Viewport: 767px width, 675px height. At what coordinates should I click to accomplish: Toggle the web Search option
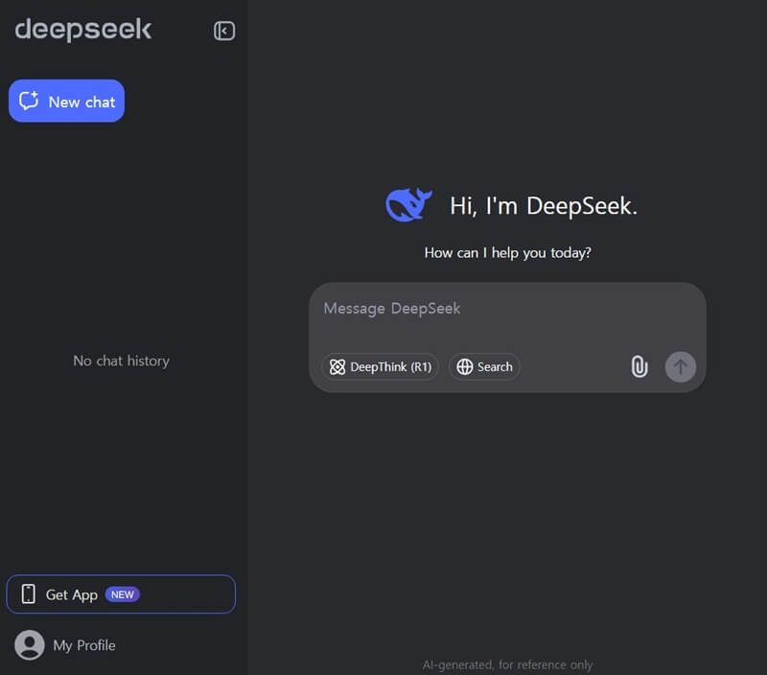click(x=484, y=367)
